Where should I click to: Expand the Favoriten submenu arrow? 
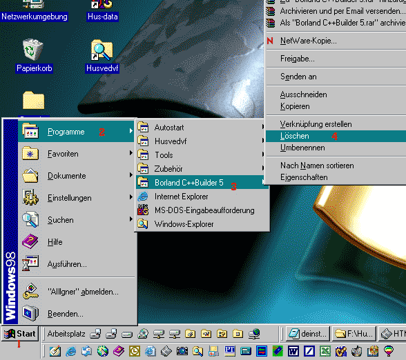(x=131, y=153)
